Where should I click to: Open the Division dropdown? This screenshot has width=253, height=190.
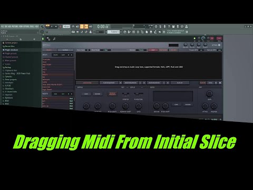141,50
